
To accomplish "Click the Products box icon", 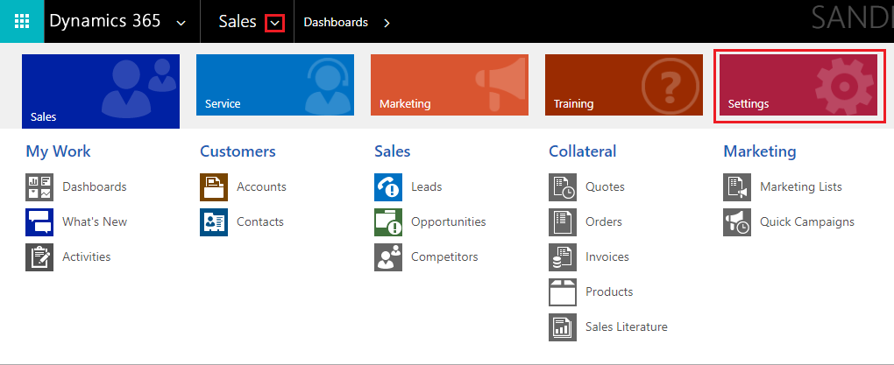I will 563,292.
